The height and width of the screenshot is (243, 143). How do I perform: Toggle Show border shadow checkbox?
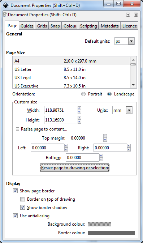click(22, 208)
